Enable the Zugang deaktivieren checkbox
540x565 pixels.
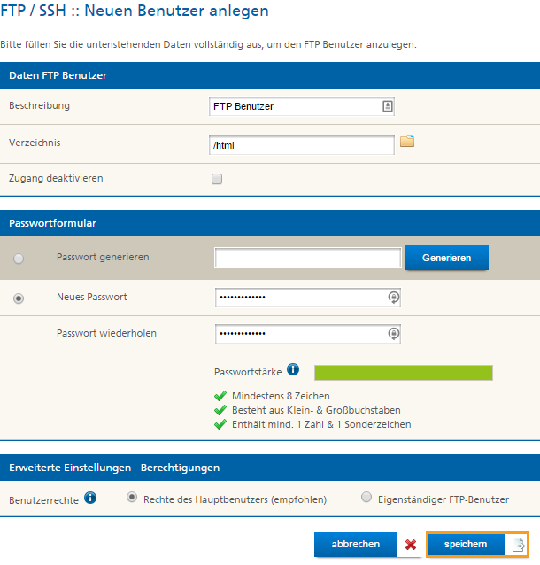click(217, 179)
